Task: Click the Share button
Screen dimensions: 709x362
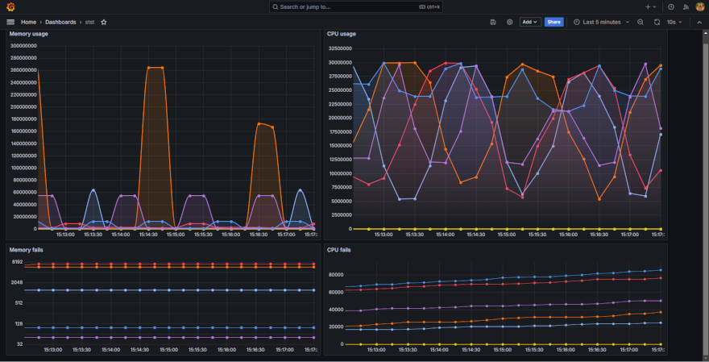Action: pyautogui.click(x=554, y=22)
